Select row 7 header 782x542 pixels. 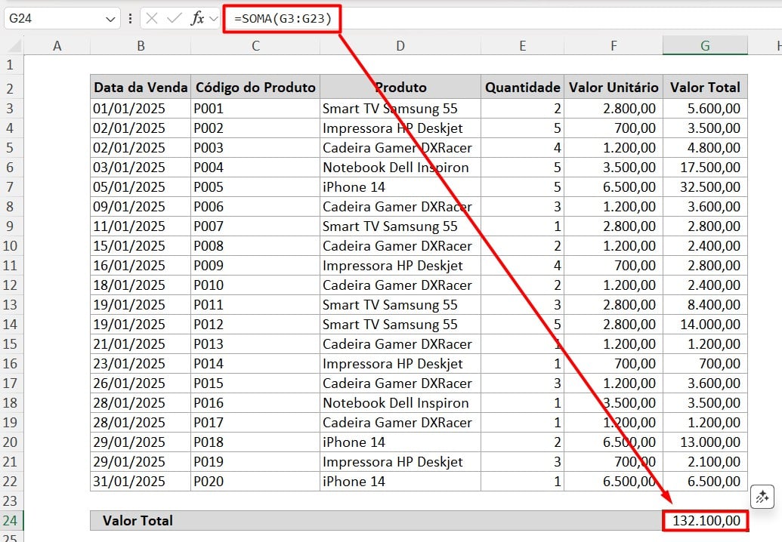pos(10,186)
